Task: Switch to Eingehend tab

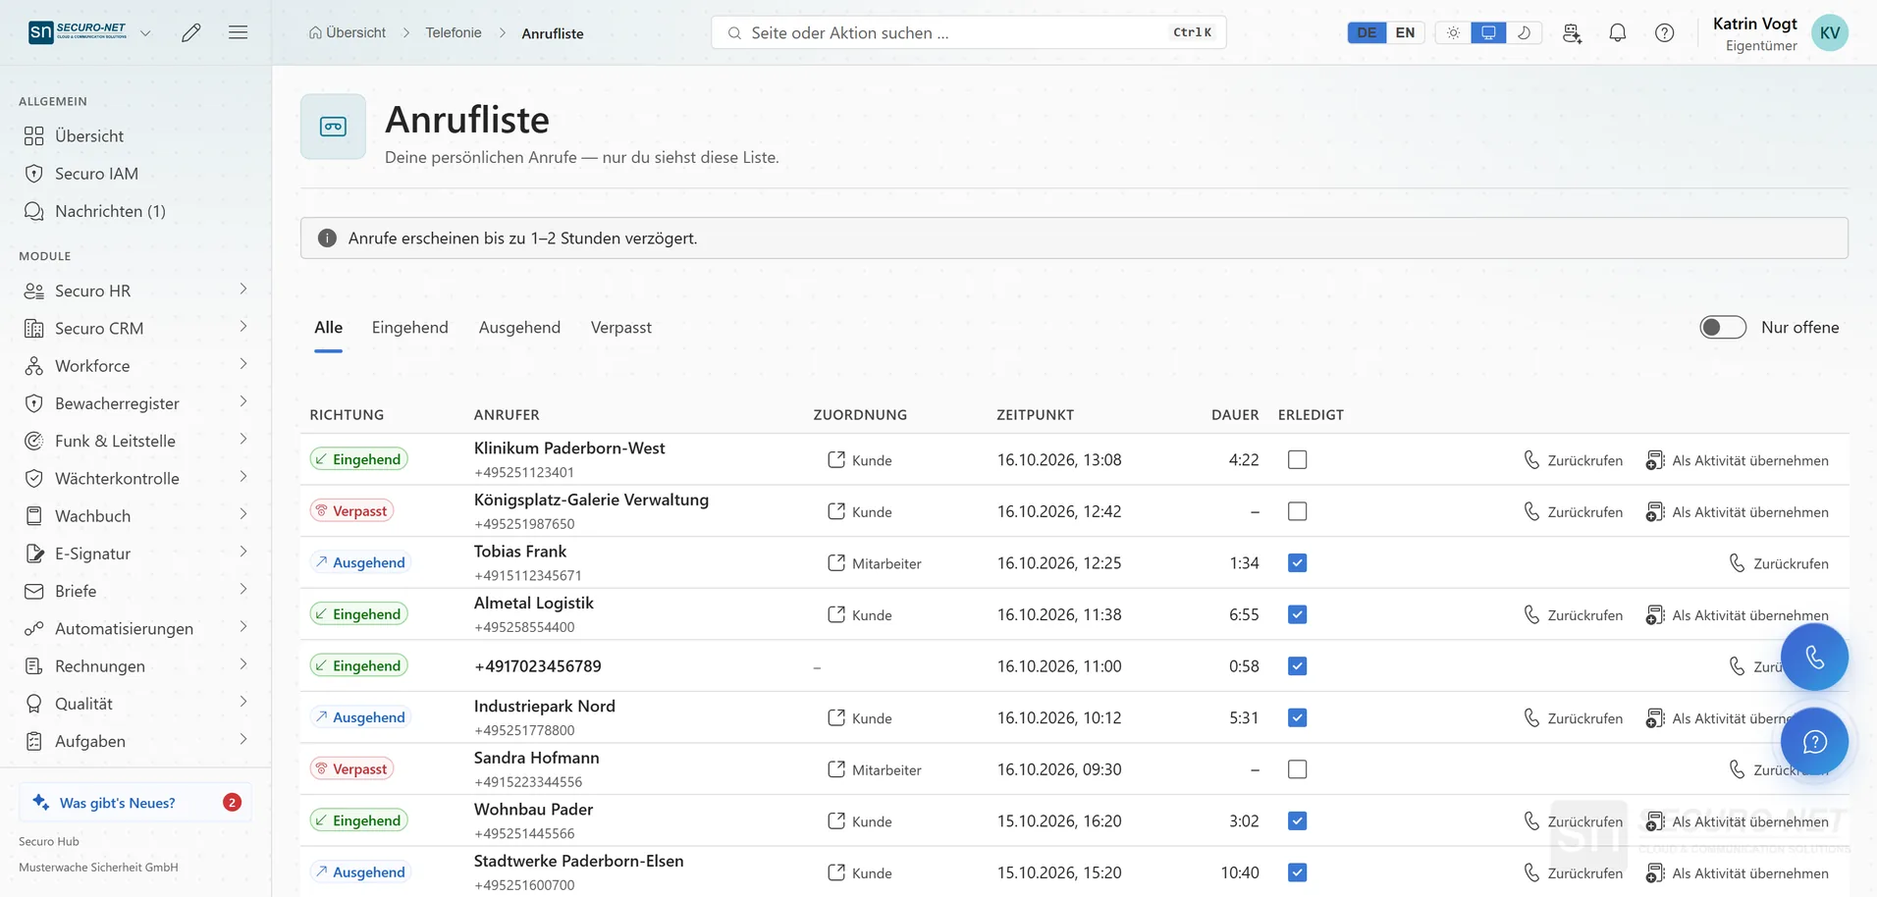Action: pos(409,328)
